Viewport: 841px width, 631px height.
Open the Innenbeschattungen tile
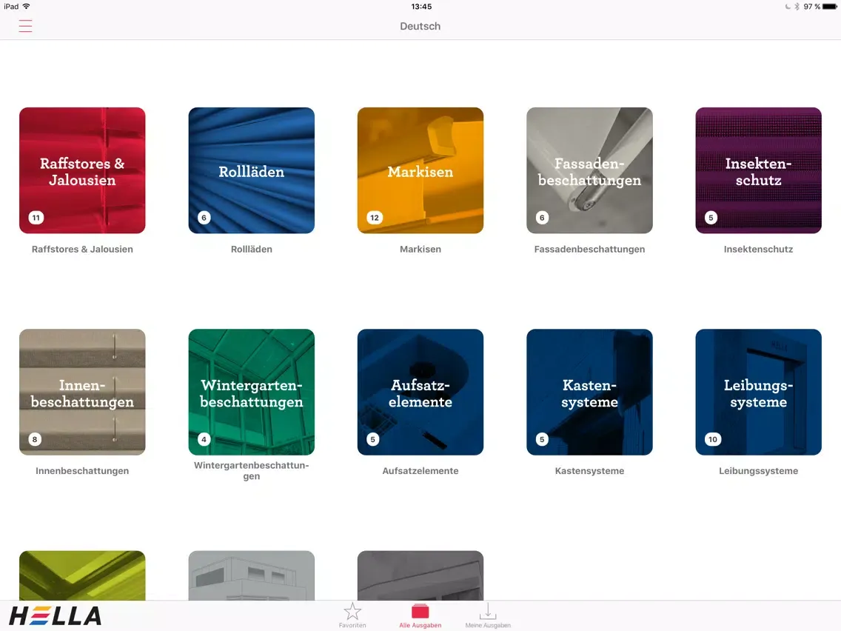pyautogui.click(x=82, y=392)
